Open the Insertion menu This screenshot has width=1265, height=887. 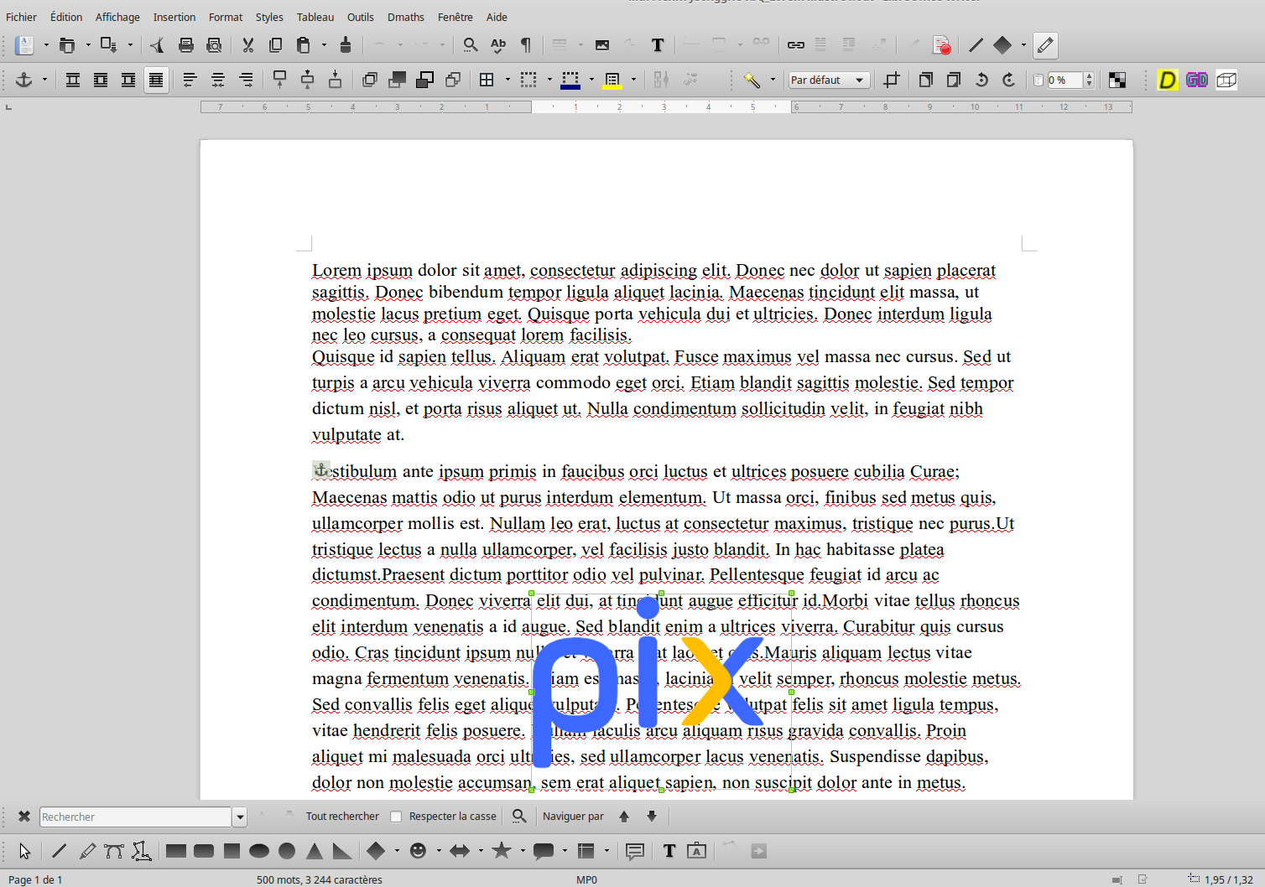pyautogui.click(x=174, y=17)
